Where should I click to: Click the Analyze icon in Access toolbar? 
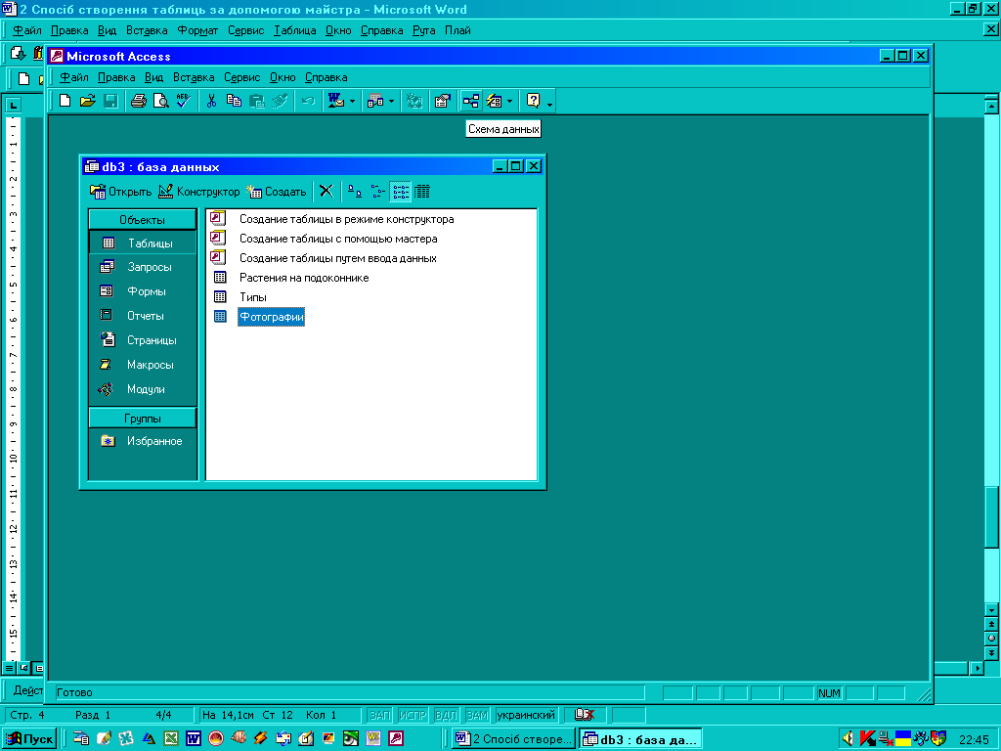tap(375, 101)
